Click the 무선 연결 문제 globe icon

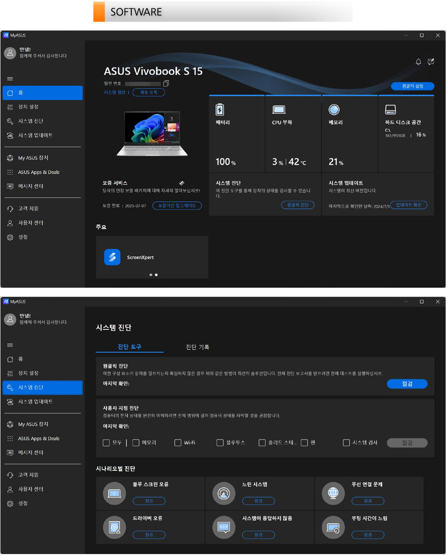point(333,493)
